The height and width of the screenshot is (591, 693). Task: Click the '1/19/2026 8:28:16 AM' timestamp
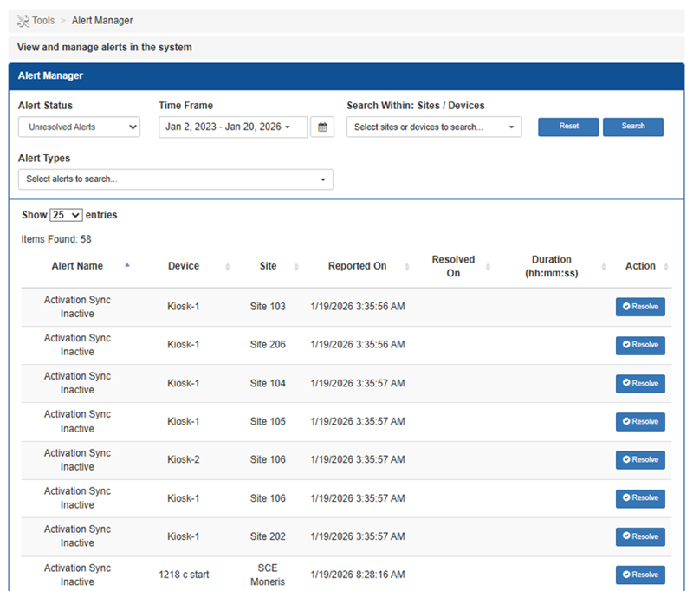[x=358, y=575]
